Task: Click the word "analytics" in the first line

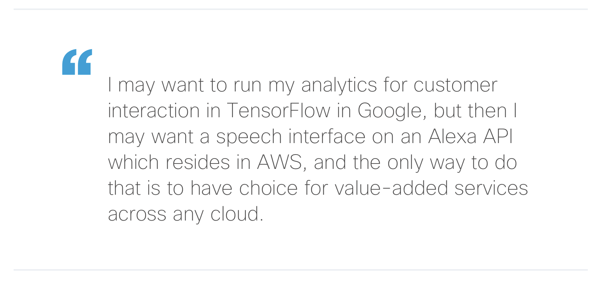Action: [339, 86]
